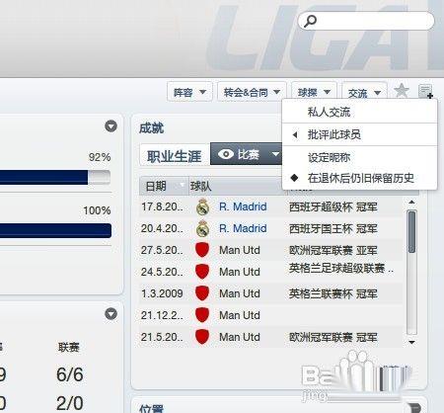Viewport: 444px width, 413px height.
Task: Click the date 21.5.20.. cell
Action: 162,337
